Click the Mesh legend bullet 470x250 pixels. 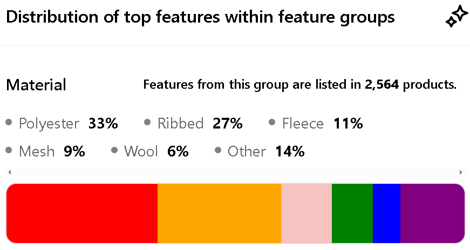[9, 151]
